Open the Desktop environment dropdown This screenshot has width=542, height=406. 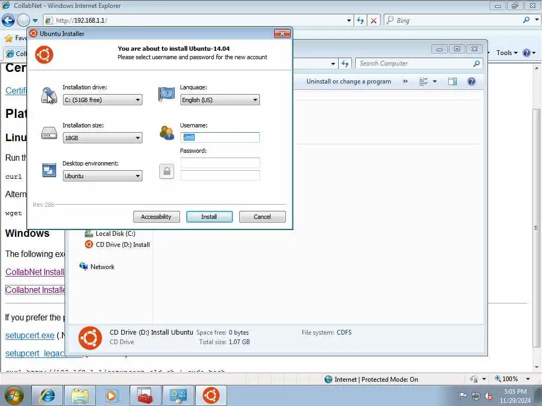[x=102, y=176]
